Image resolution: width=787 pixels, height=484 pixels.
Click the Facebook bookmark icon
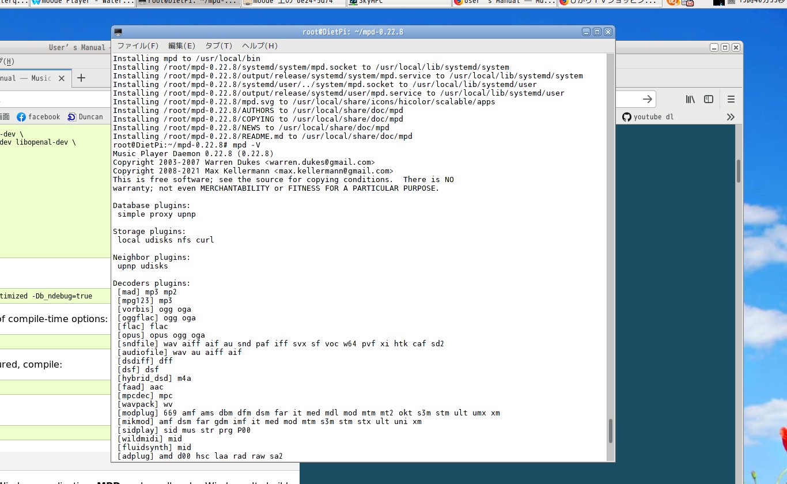(21, 117)
